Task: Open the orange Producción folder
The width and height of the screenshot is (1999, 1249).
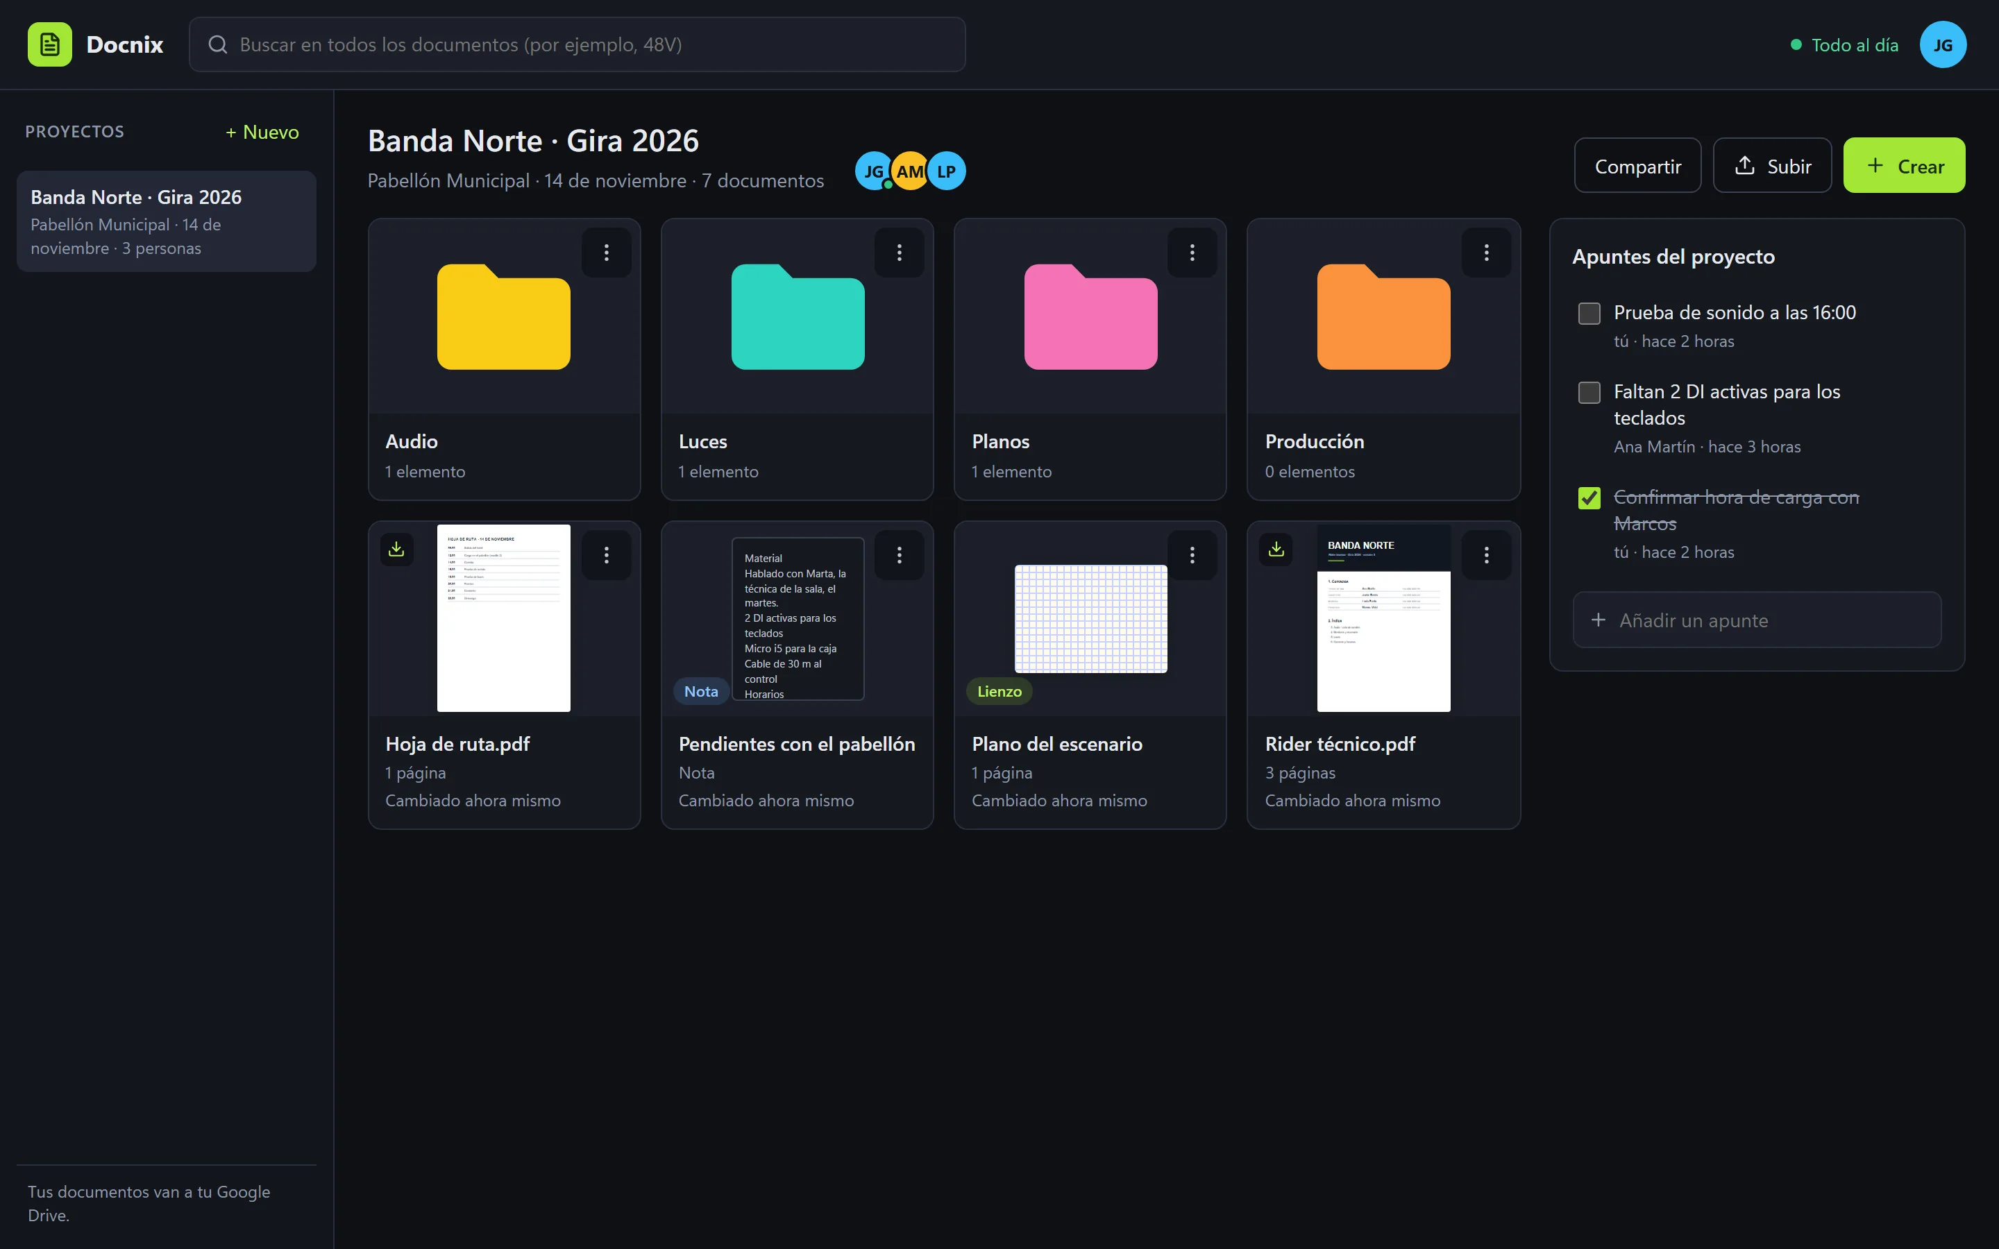Action: coord(1383,316)
